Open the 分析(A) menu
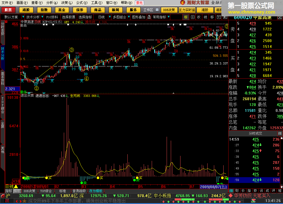 click(x=52, y=3)
